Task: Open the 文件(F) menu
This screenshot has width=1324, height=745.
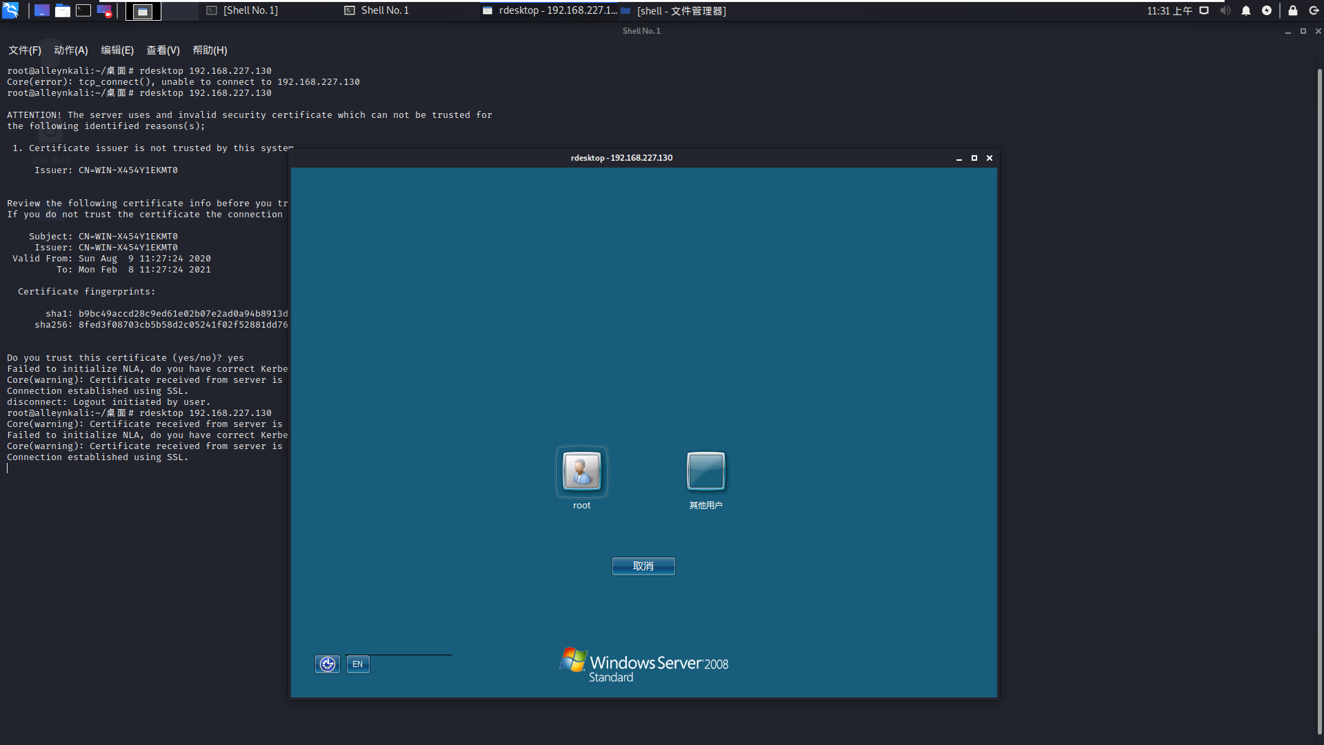Action: point(25,50)
